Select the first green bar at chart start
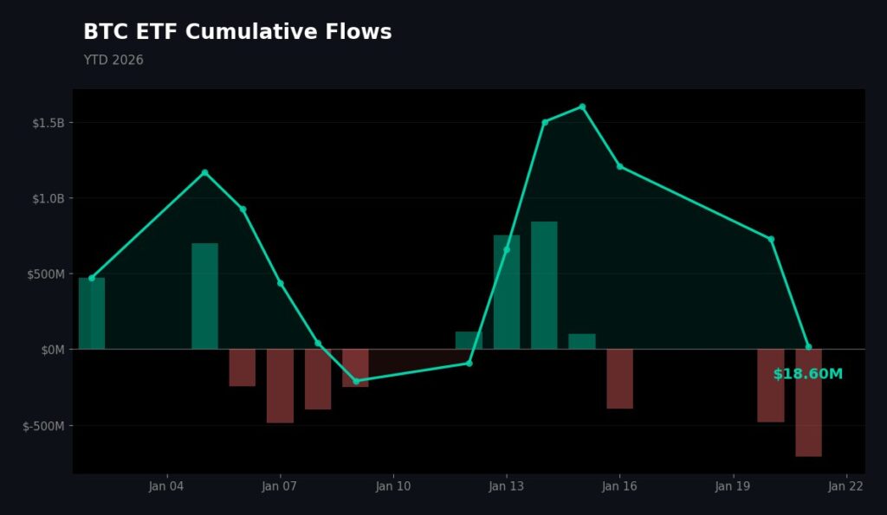Viewport: 887px width, 515px height. (92, 313)
